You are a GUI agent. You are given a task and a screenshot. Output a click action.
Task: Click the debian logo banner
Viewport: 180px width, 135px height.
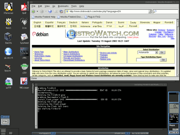click(40, 34)
